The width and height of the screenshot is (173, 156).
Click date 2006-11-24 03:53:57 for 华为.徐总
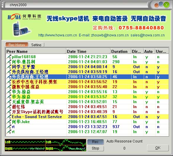[88, 97]
